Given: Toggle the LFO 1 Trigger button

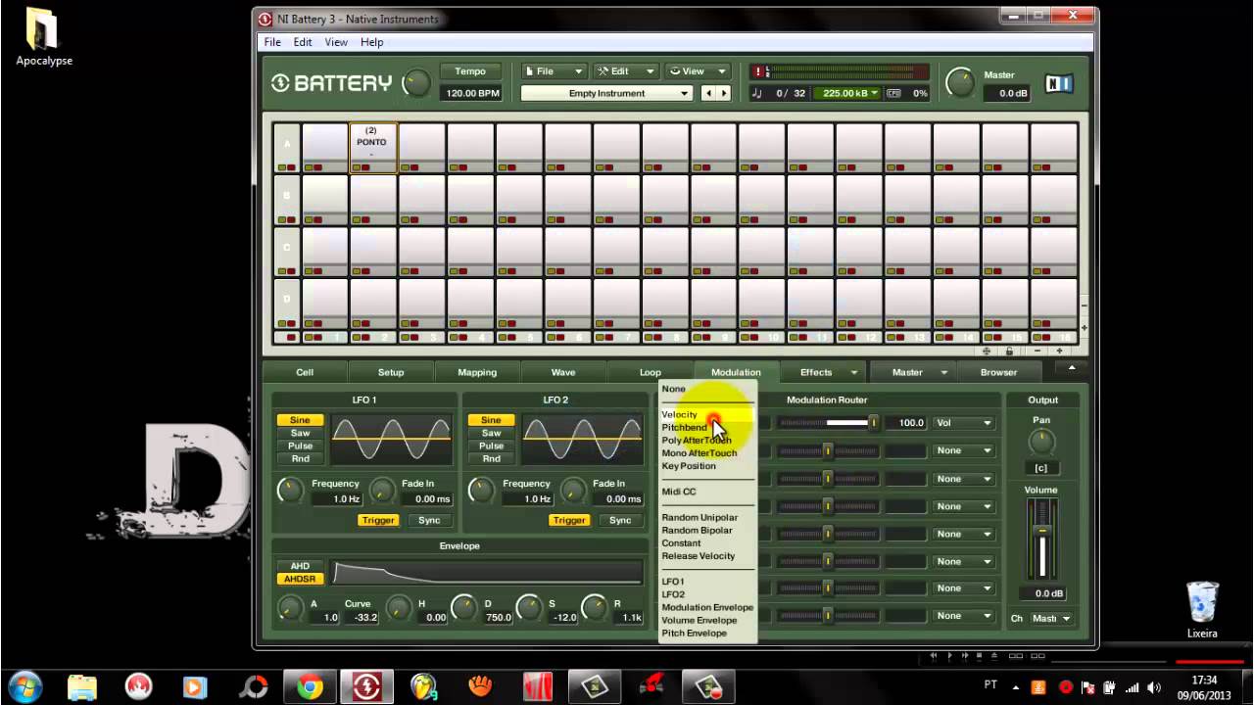Looking at the screenshot, I should pos(378,520).
